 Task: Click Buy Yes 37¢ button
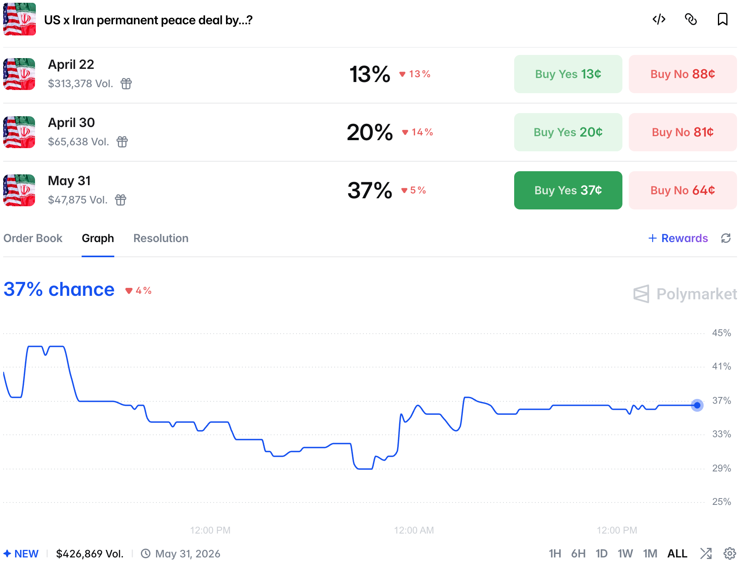[568, 190]
